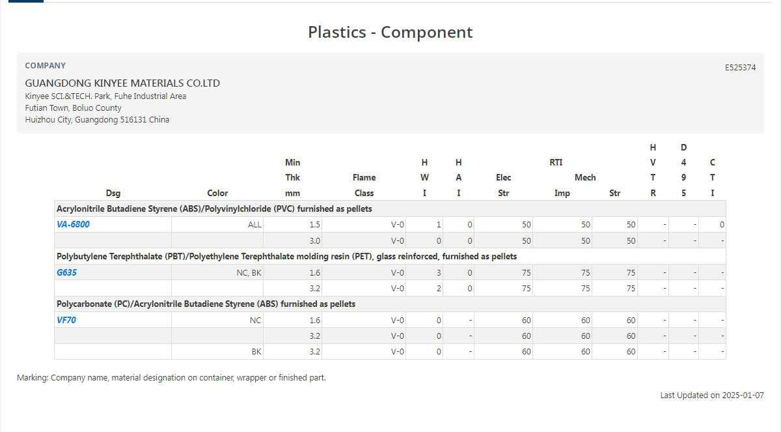Select the file number E525374
781x432 pixels.
pos(740,67)
